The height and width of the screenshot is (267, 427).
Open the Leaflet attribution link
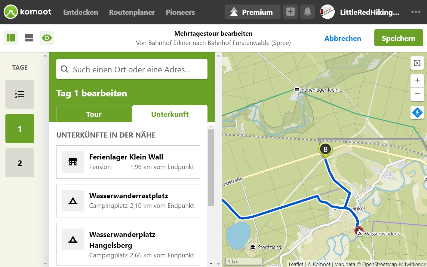pos(296,264)
